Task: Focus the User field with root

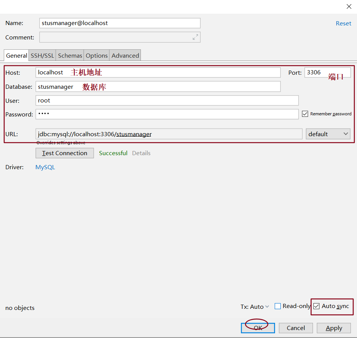Action: (x=167, y=101)
